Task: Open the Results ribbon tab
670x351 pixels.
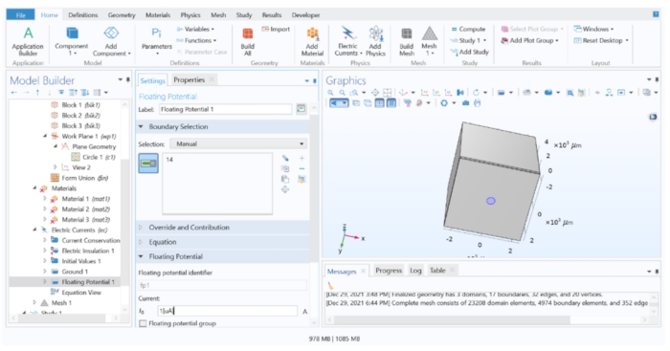Action: click(272, 15)
